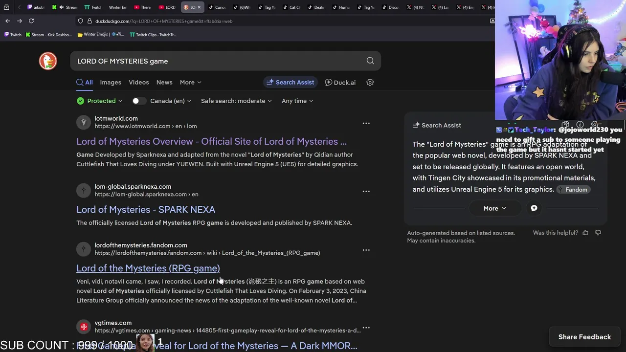Switch to the There YouTube browser tab

point(142,7)
